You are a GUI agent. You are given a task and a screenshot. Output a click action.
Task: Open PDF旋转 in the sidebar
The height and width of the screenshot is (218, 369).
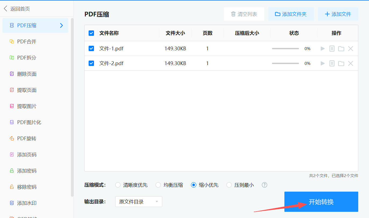click(x=35, y=138)
